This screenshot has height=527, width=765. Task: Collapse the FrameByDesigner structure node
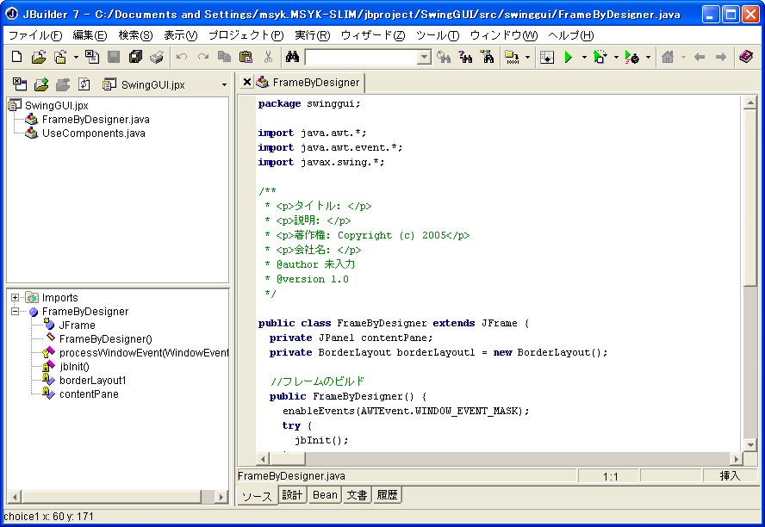click(16, 312)
